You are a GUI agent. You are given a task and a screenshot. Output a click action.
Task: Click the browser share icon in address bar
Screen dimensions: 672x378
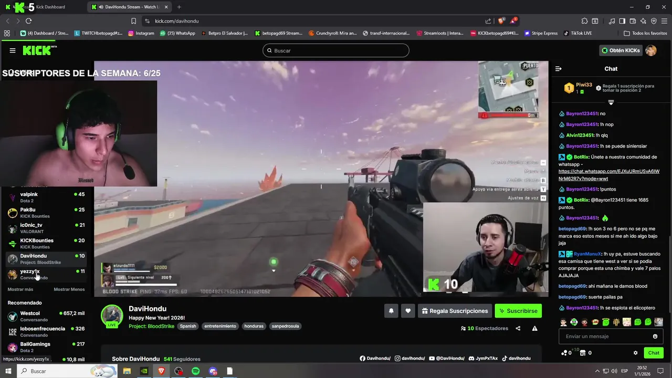(x=488, y=21)
